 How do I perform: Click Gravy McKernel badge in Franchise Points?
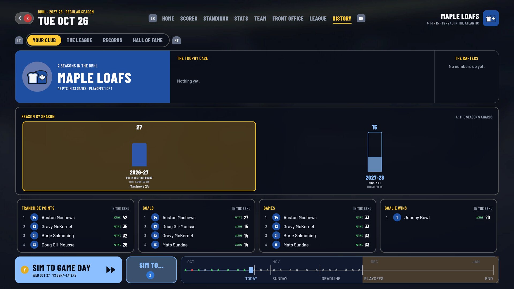[34, 227]
